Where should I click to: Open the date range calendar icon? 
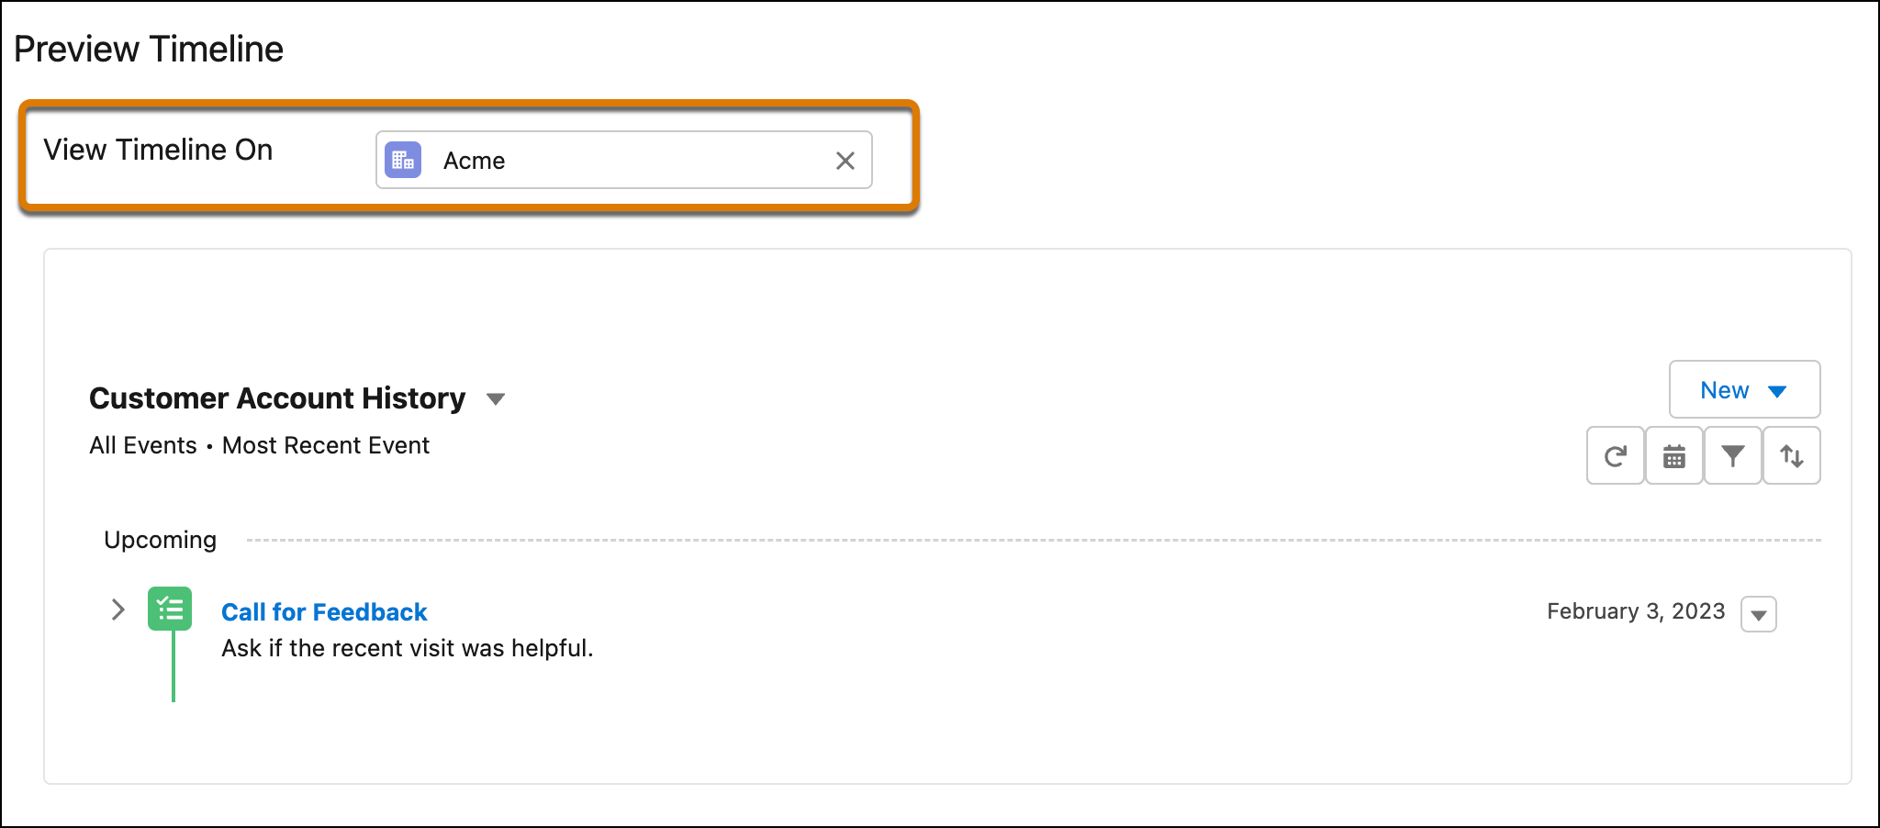coord(1673,455)
